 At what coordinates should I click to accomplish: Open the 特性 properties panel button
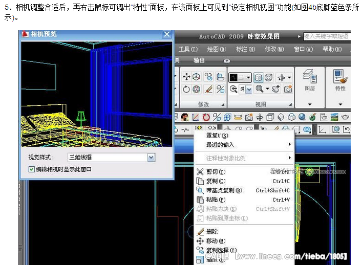point(340,80)
